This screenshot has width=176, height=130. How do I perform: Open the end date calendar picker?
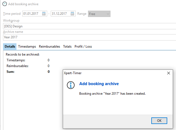tap(73, 14)
